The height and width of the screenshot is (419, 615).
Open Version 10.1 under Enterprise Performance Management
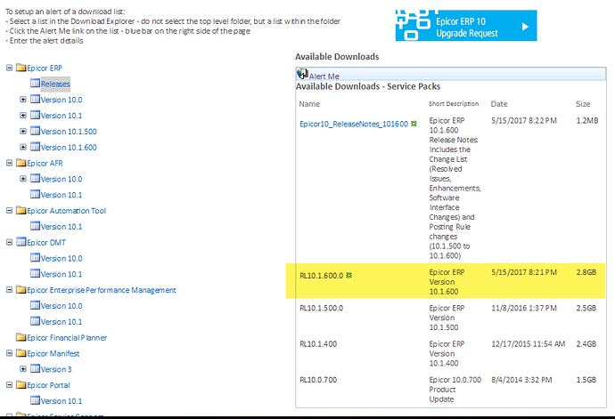tap(61, 322)
